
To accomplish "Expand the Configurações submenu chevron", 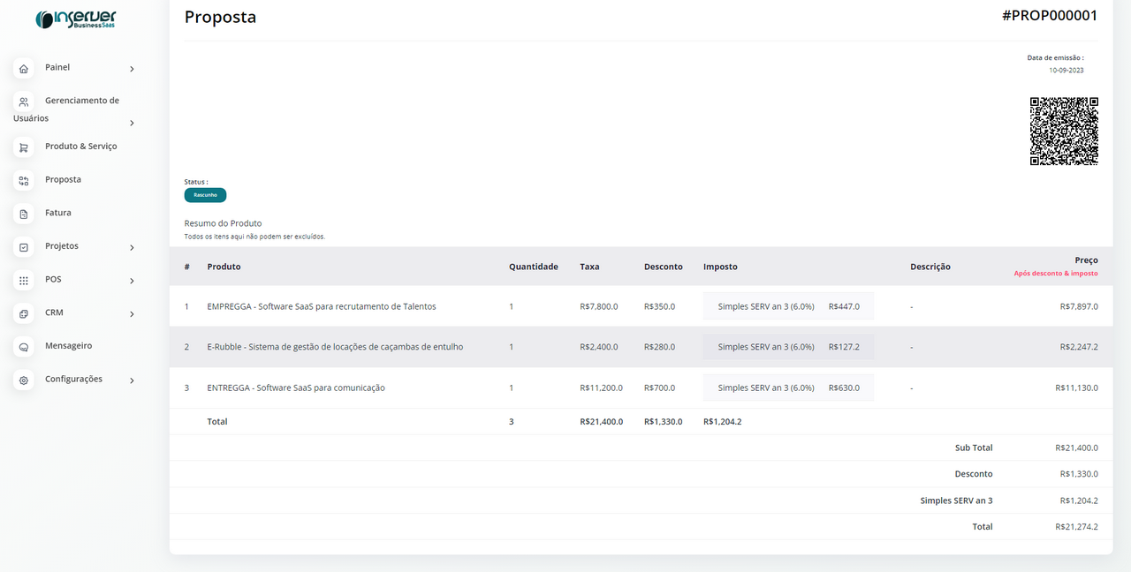I will pos(132,380).
